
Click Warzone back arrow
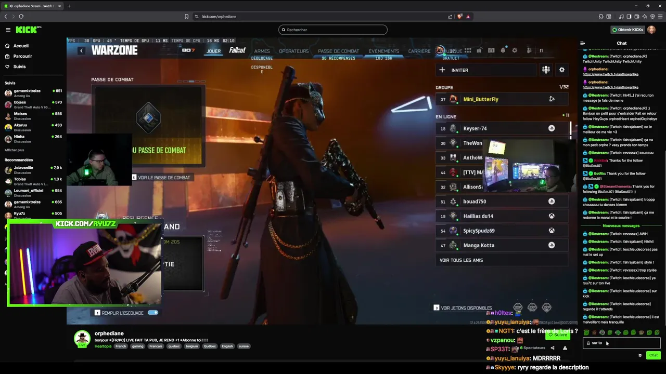coord(81,50)
